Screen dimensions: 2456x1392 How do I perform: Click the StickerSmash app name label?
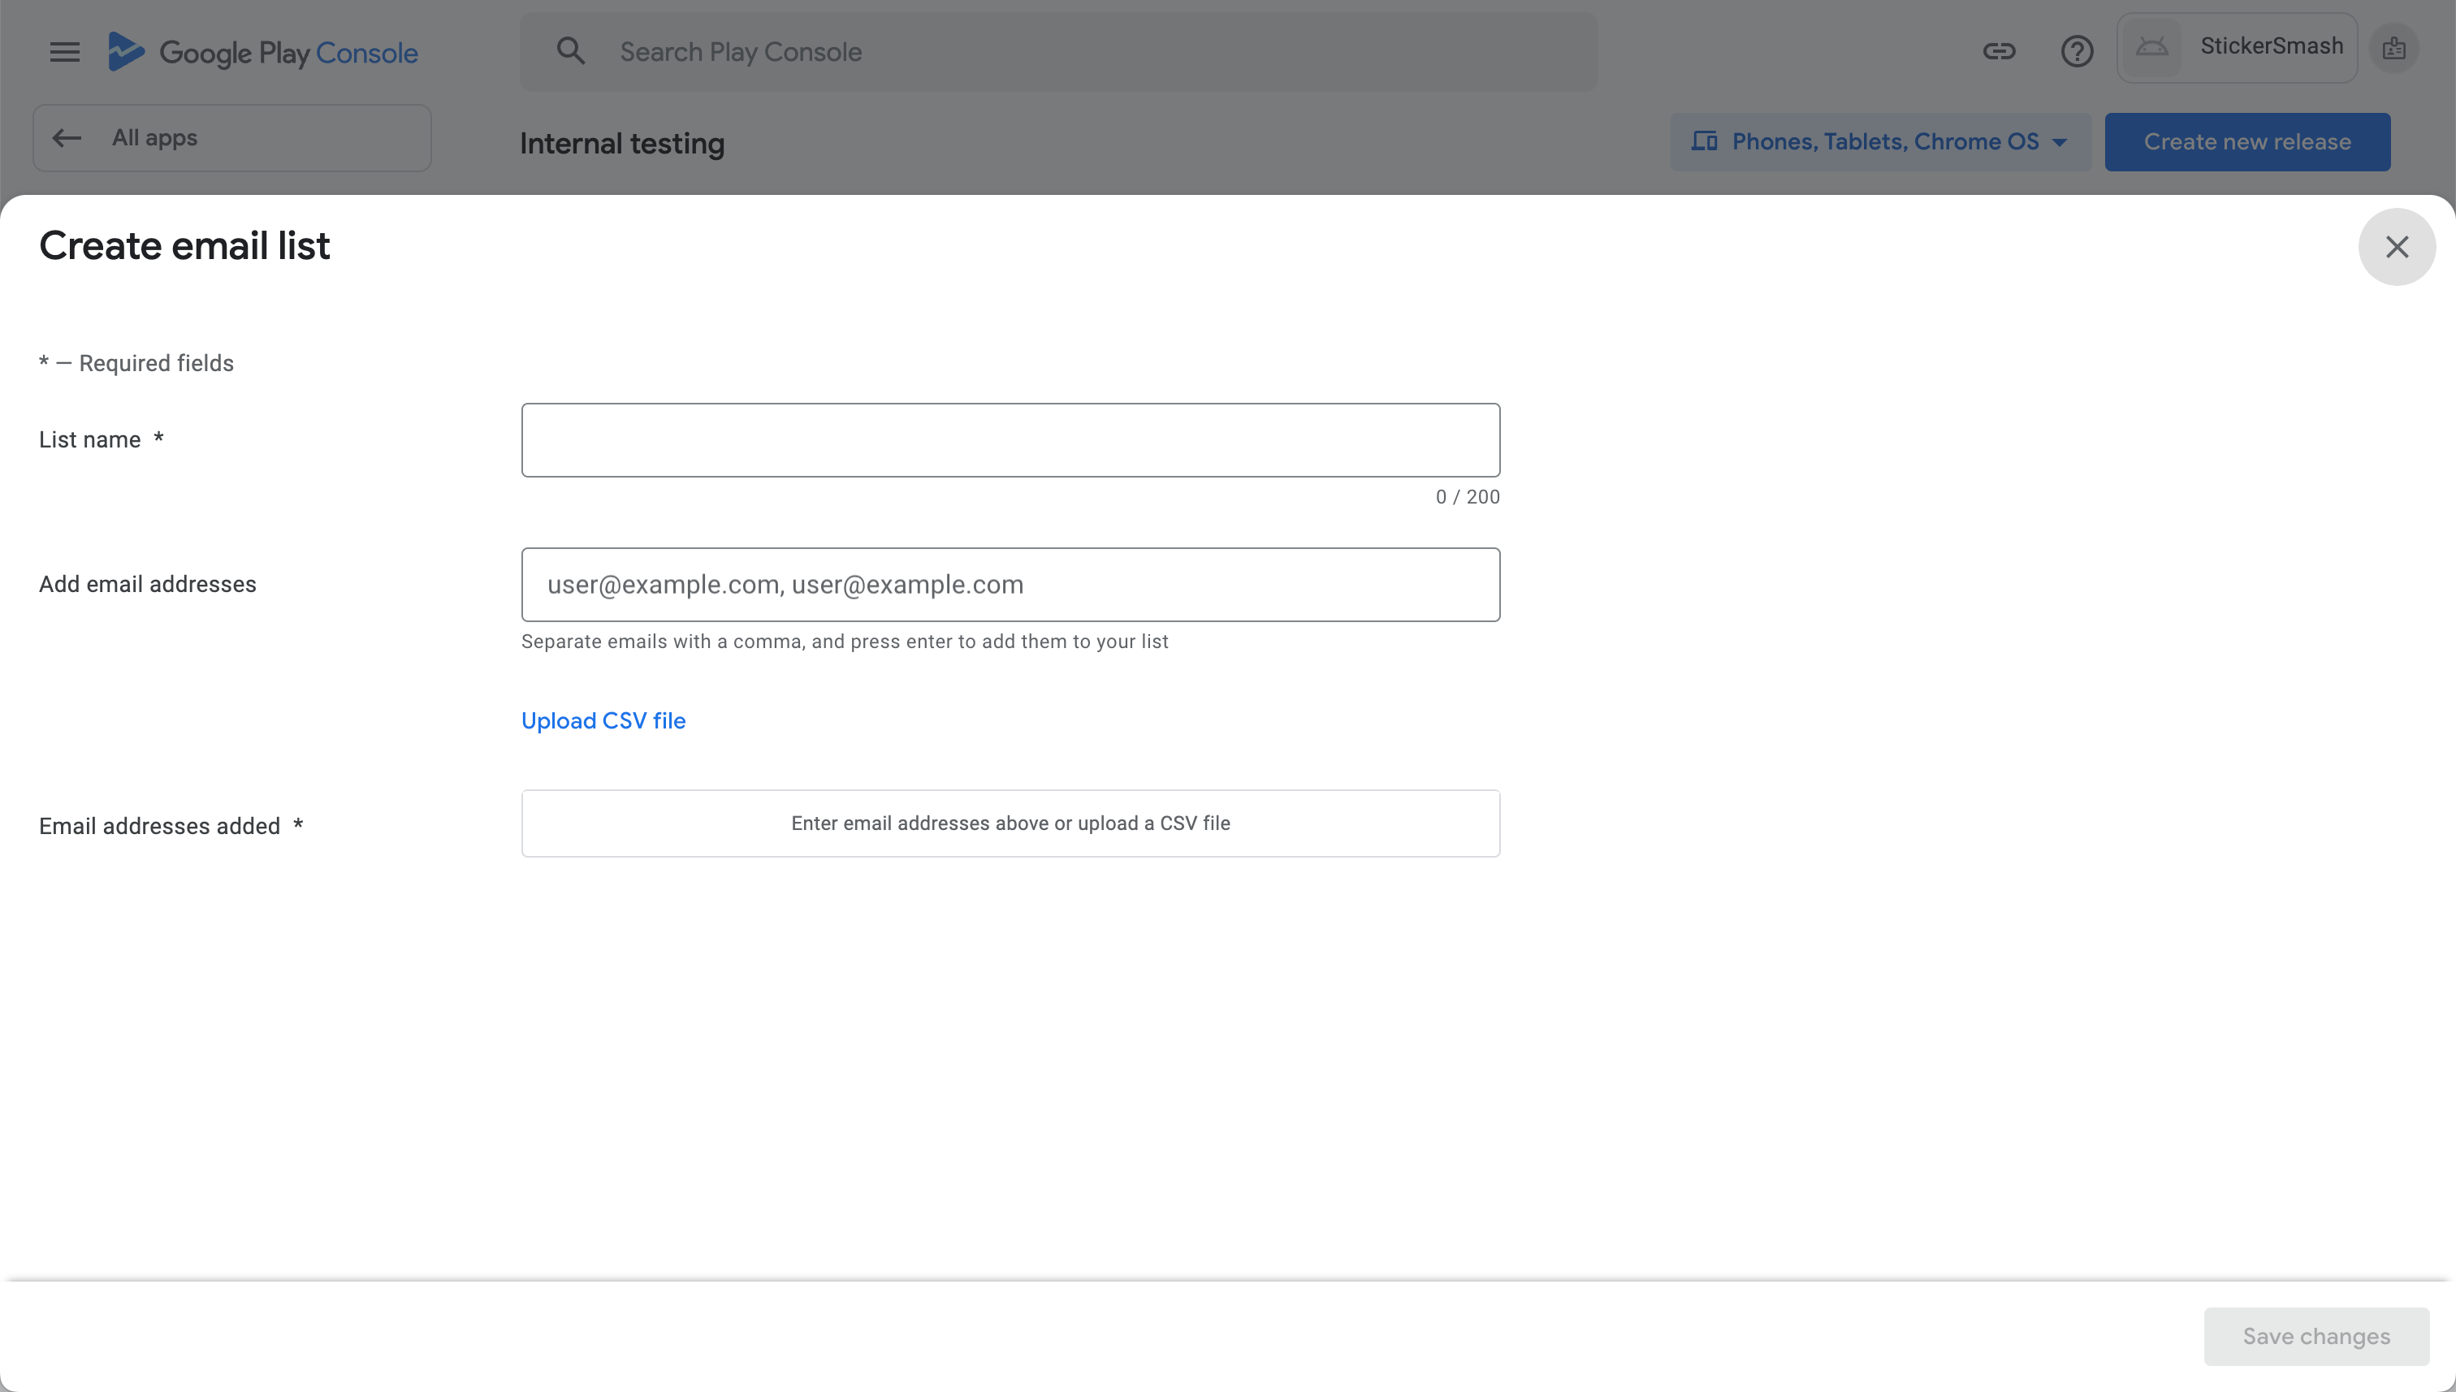(2272, 46)
